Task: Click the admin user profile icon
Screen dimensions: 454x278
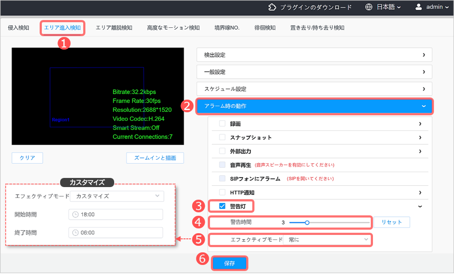Action: click(x=419, y=7)
